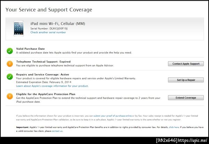Click the orange warning icon beside AppleCare Protection Plan
This screenshot has width=209, height=144.
(x=10, y=96)
